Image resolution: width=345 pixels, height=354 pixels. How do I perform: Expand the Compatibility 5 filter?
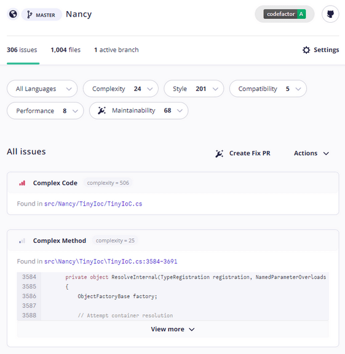pyautogui.click(x=268, y=89)
